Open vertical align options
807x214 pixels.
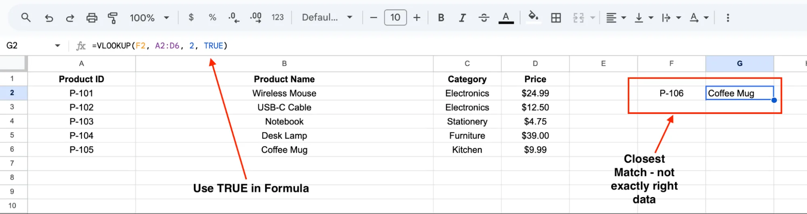click(644, 18)
